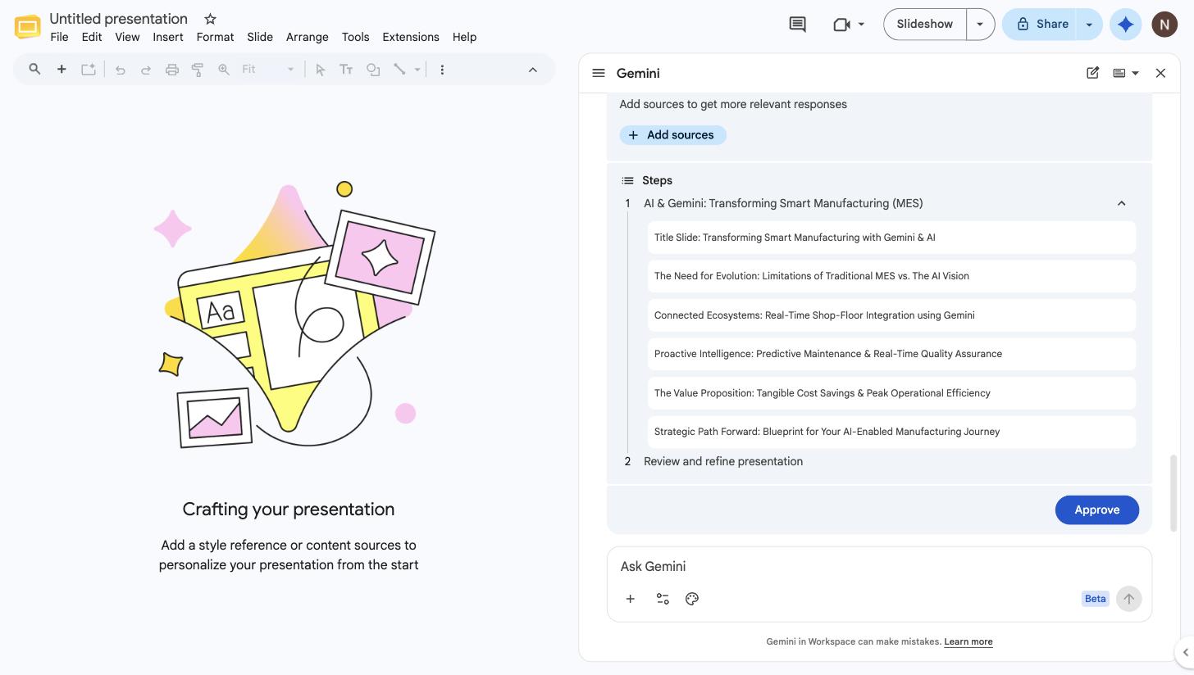Open the Format menu

click(x=215, y=37)
